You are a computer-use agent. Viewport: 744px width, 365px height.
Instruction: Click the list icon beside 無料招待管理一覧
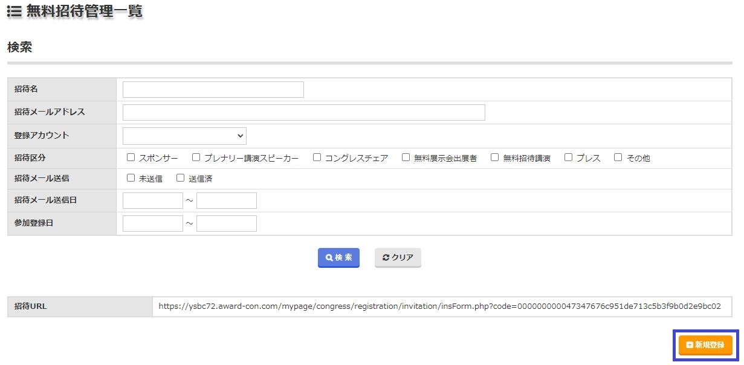pos(15,11)
